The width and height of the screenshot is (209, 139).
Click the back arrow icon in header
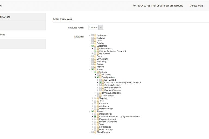[x=134, y=5]
